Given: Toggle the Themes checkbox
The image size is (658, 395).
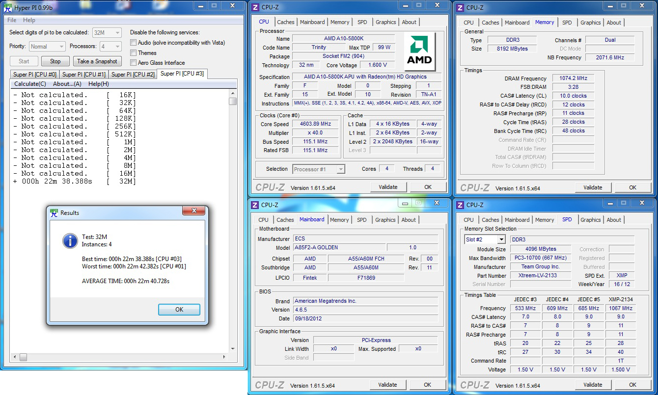Looking at the screenshot, I should coord(133,53).
